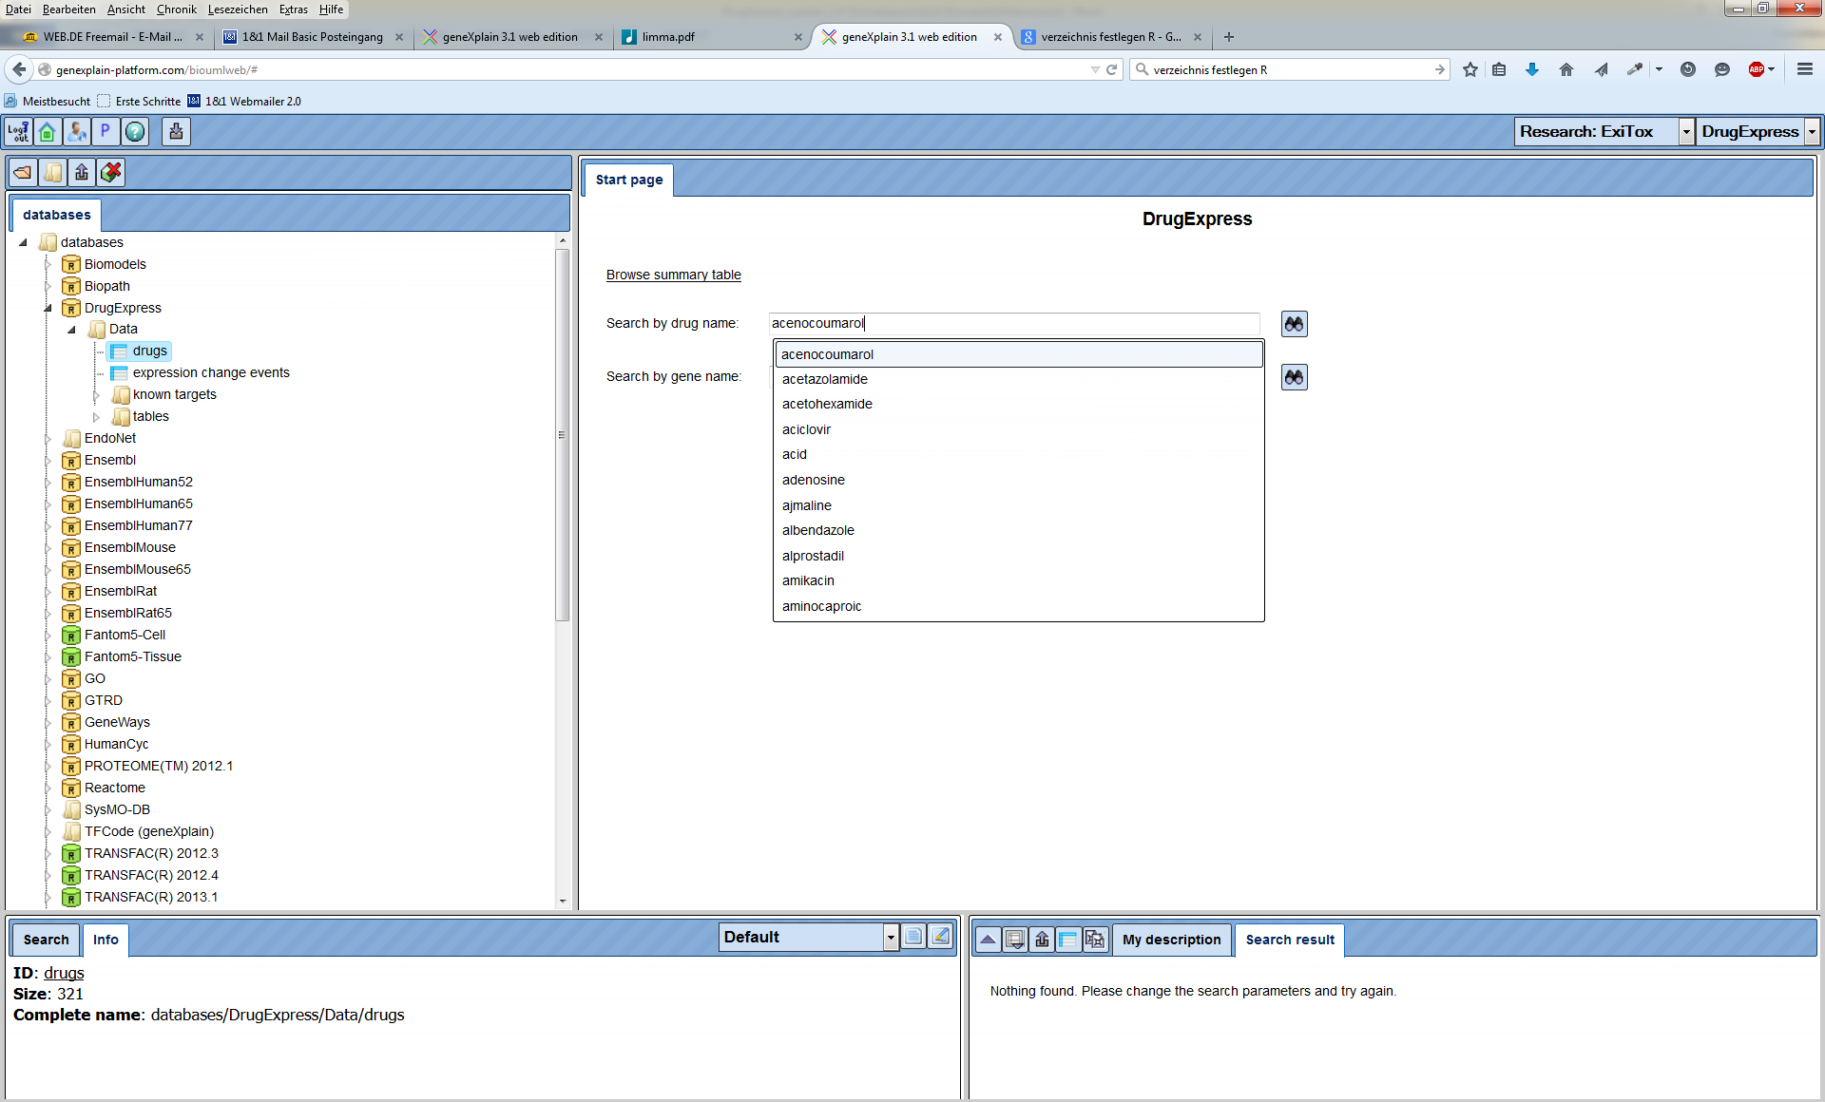Open the teal help question mark icon
1825x1102 pixels.
(135, 132)
